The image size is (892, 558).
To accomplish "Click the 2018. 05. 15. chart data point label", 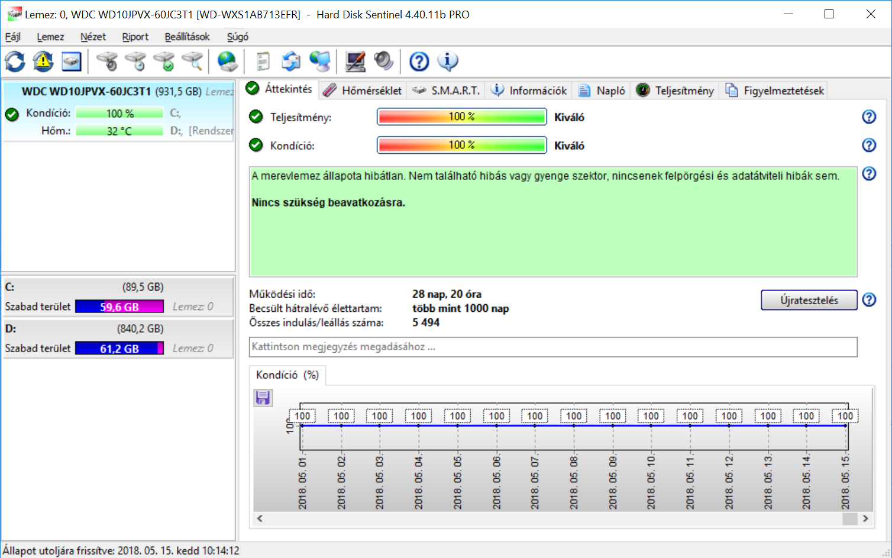I will pyautogui.click(x=845, y=416).
